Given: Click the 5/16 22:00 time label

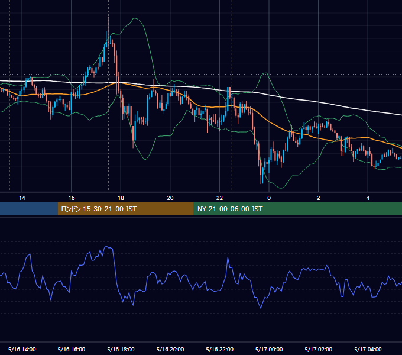Looking at the screenshot, I should (x=220, y=349).
